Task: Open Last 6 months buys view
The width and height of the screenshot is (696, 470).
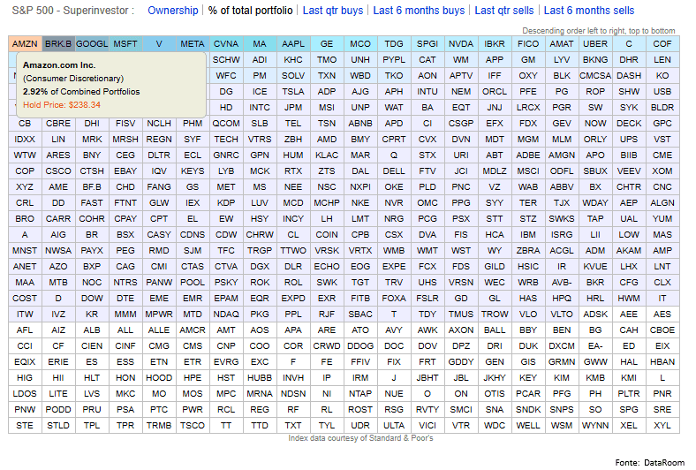Action: click(x=419, y=11)
